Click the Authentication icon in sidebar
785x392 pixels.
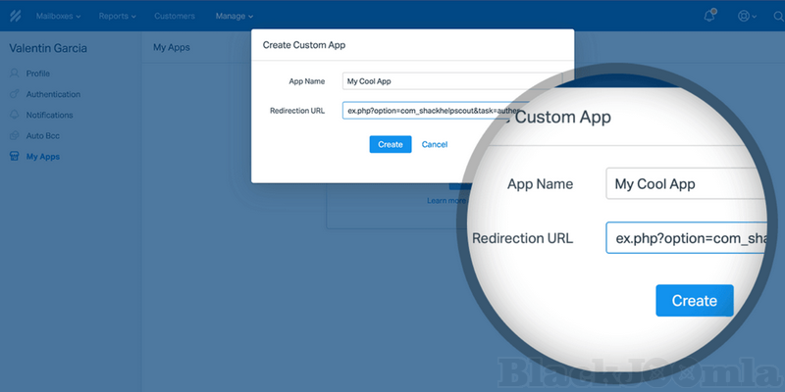[x=14, y=94]
